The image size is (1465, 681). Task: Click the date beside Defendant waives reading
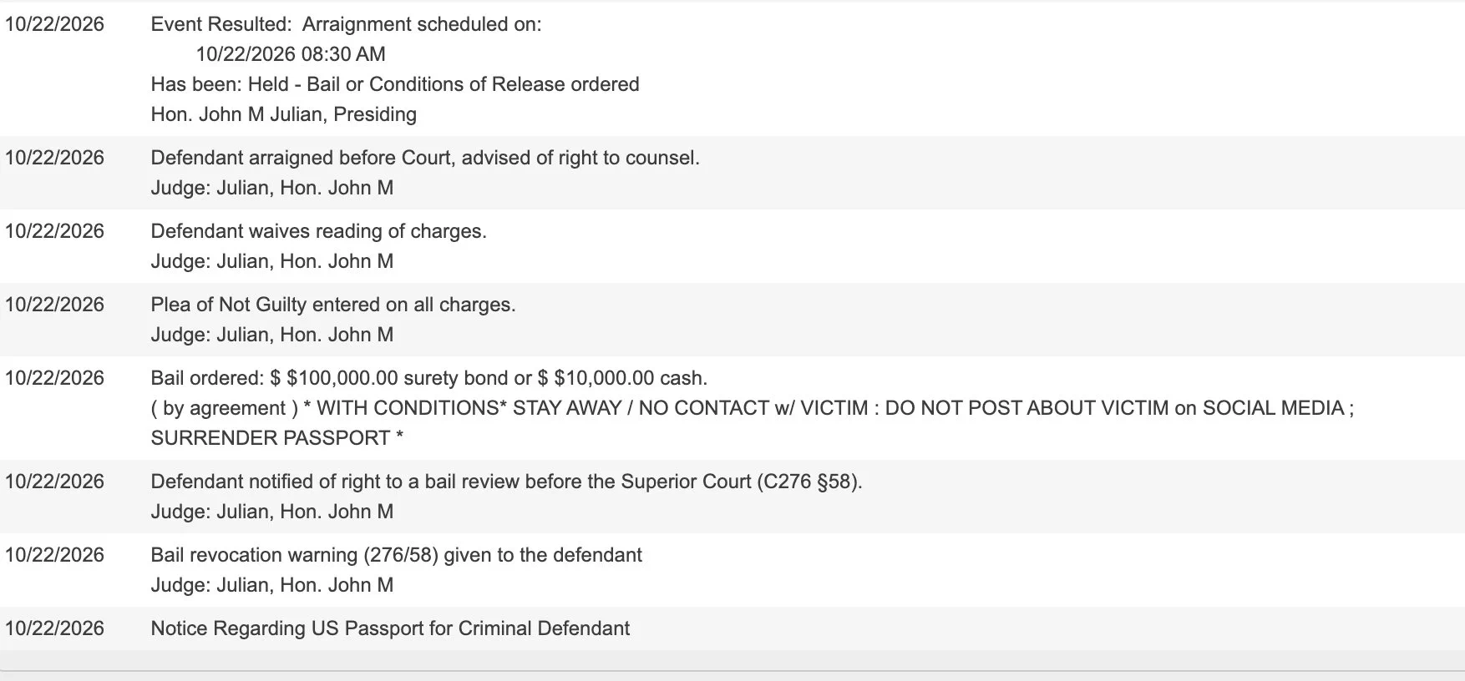click(x=54, y=231)
